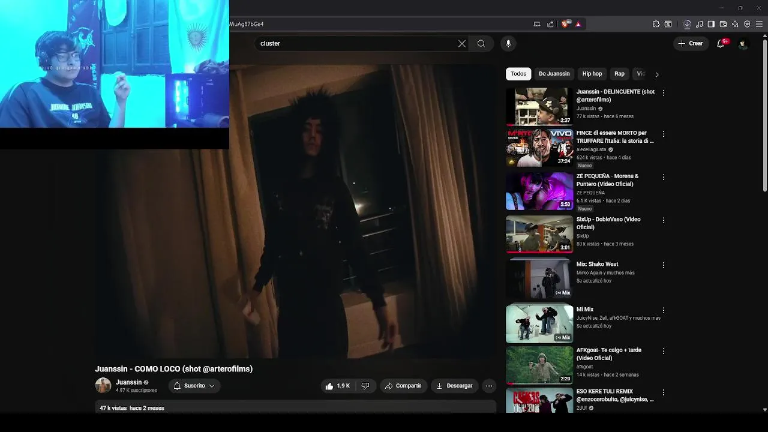Open the Juanssin DELINCUENTE thumbnail
Image resolution: width=768 pixels, height=432 pixels.
539,106
